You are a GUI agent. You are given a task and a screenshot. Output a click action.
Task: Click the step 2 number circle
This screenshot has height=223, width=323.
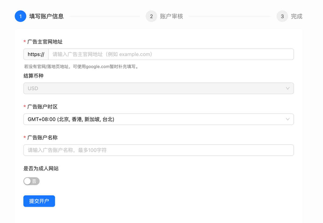(151, 16)
